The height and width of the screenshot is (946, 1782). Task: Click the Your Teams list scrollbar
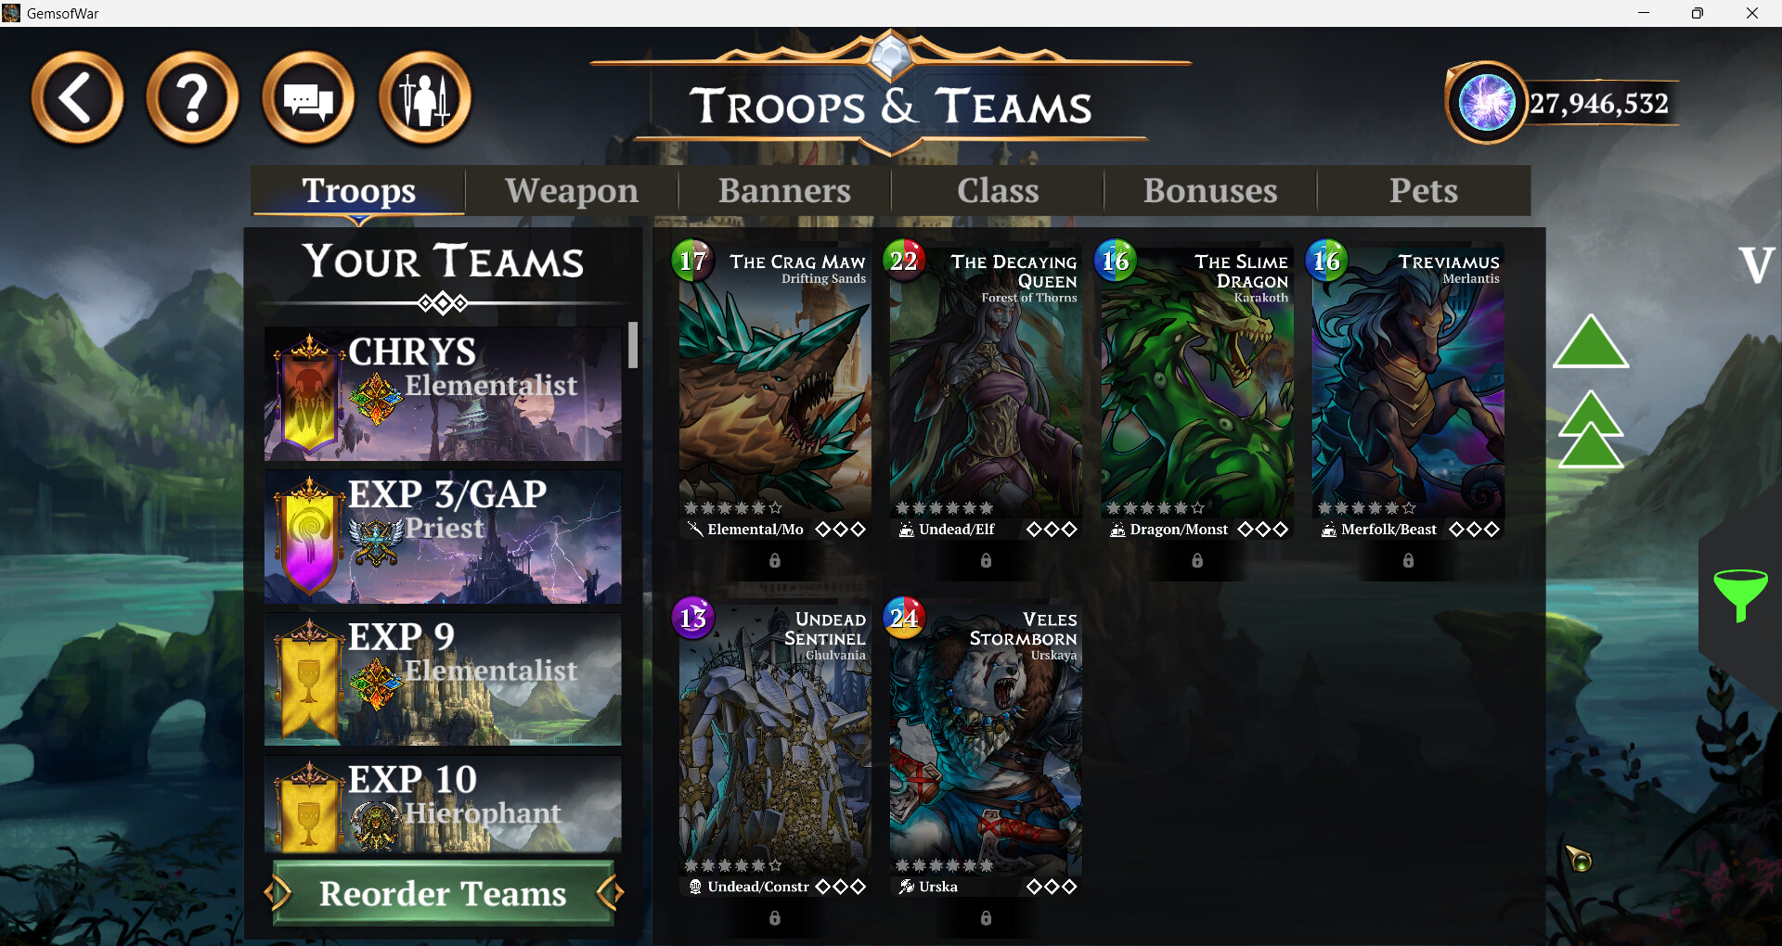pos(633,345)
